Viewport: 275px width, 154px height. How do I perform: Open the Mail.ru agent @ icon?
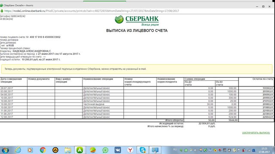coord(105,150)
